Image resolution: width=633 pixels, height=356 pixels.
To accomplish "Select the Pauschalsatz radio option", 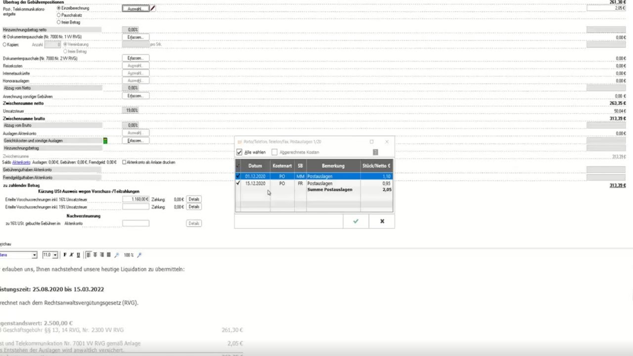I will (x=59, y=15).
